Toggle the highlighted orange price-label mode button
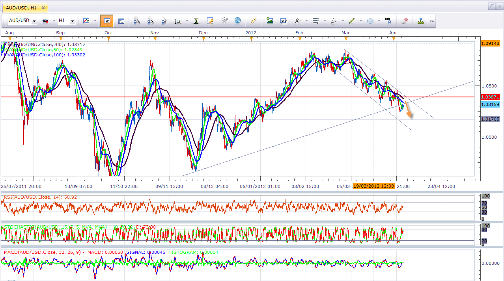The image size is (504, 281). click(x=106, y=20)
